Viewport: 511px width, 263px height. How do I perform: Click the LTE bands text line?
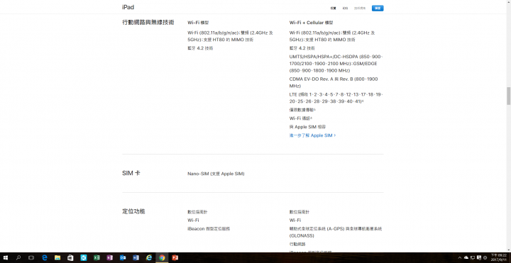[x=336, y=98]
